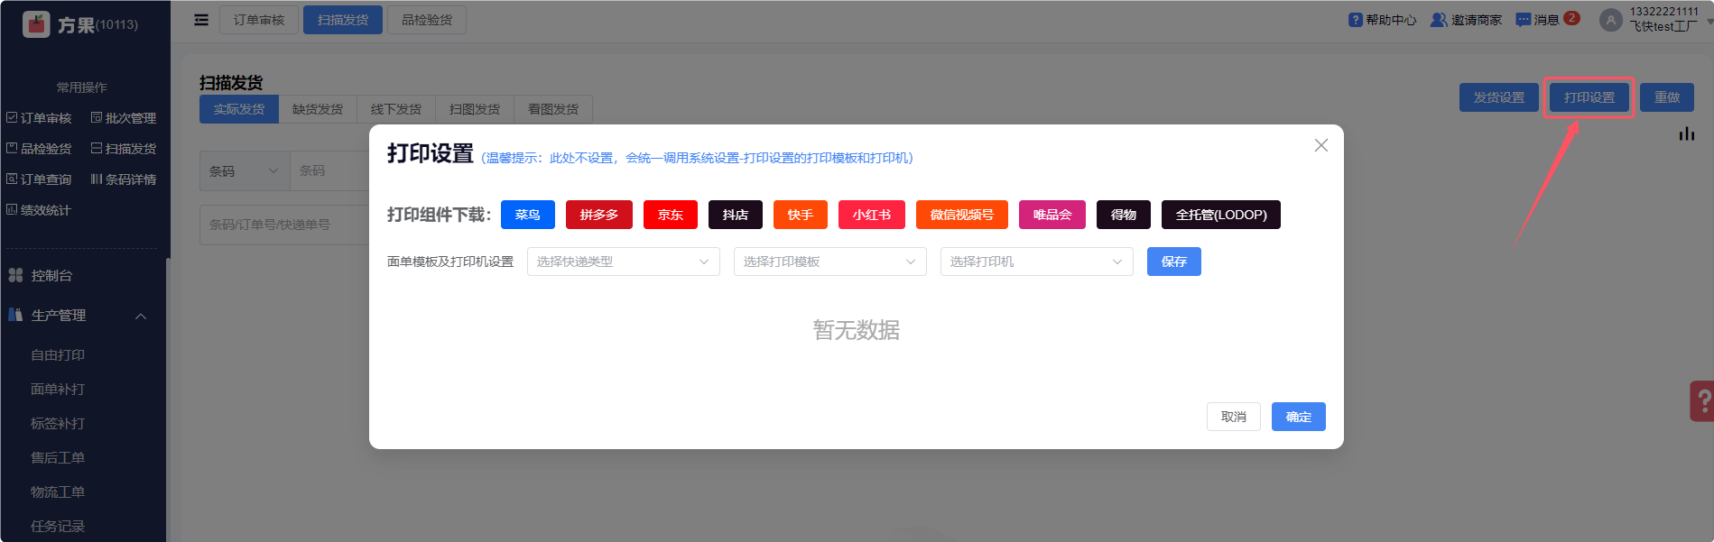Open the 选择快递类型 dropdown
Image resolution: width=1714 pixels, height=542 pixels.
[x=624, y=262]
